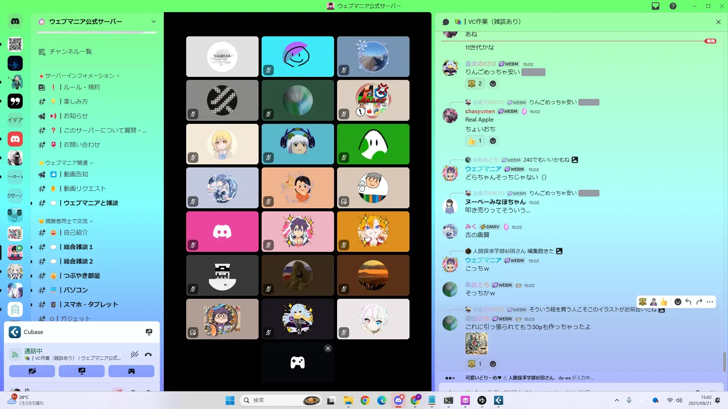The width and height of the screenshot is (728, 409).
Task: Open Discord help question mark icon
Action: click(673, 6)
